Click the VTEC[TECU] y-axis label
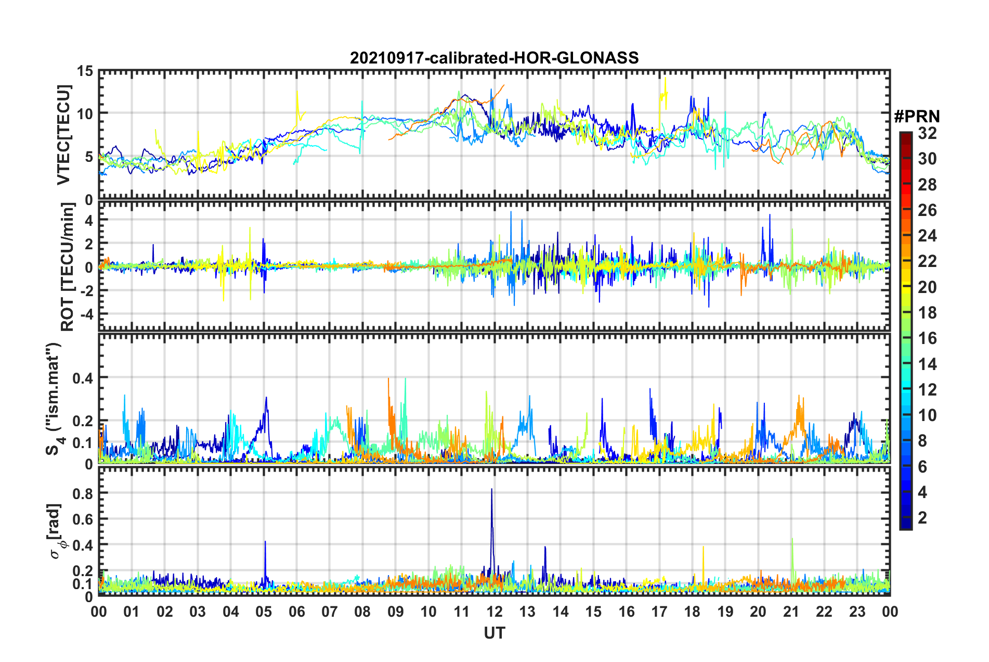989x662 pixels. (63, 135)
